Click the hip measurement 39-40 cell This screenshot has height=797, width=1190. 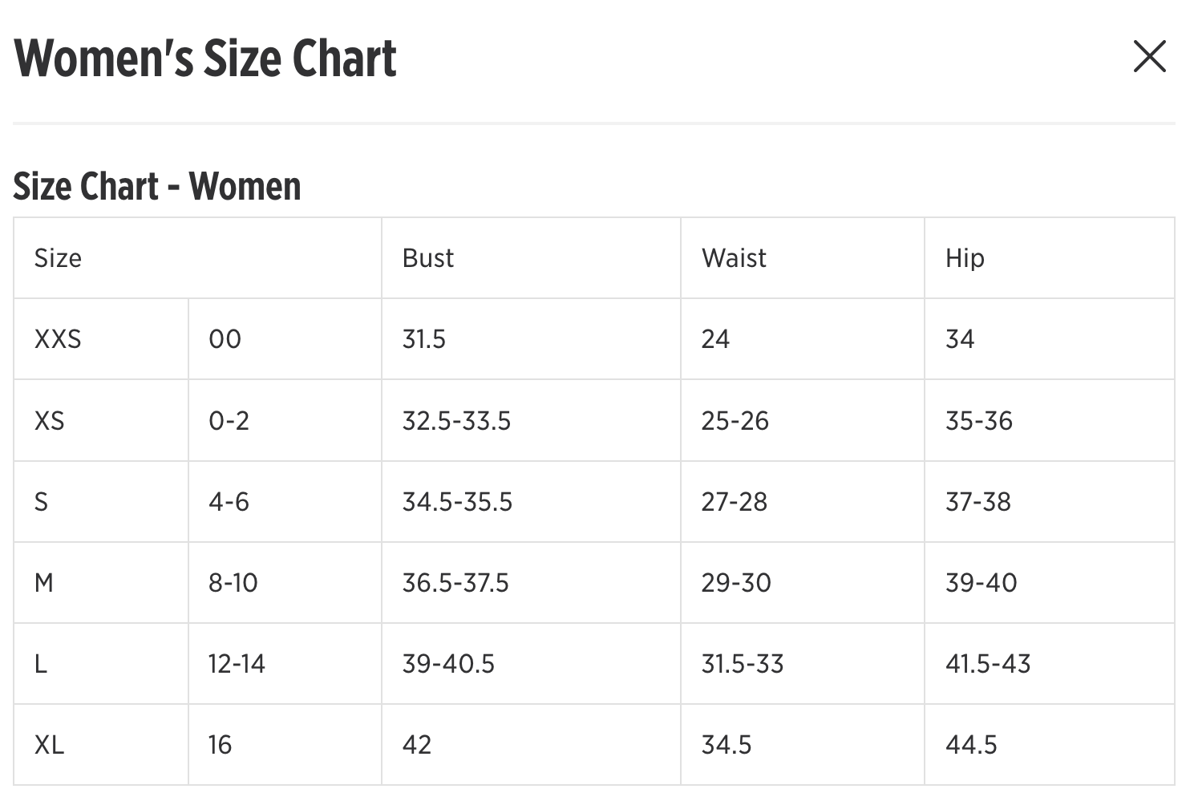click(x=981, y=583)
